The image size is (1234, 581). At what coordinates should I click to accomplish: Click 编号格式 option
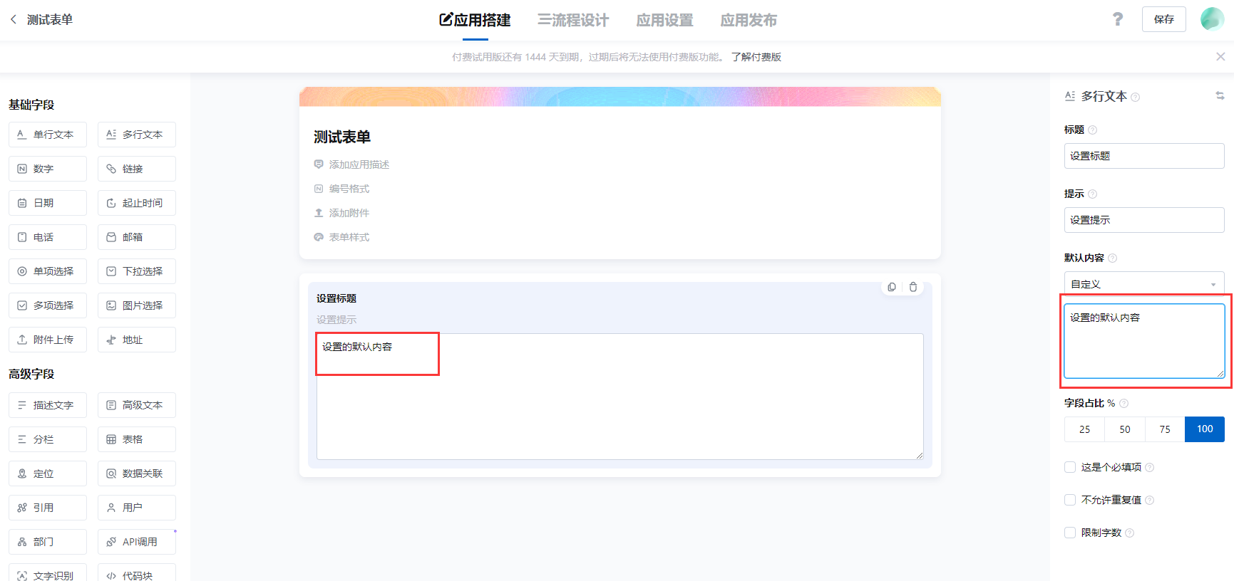[341, 189]
